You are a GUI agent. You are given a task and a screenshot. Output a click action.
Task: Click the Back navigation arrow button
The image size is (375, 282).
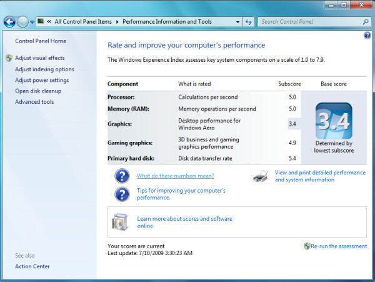(x=9, y=22)
